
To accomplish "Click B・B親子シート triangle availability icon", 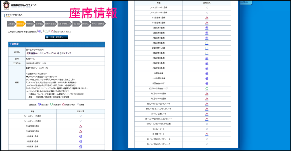I will (207, 134).
